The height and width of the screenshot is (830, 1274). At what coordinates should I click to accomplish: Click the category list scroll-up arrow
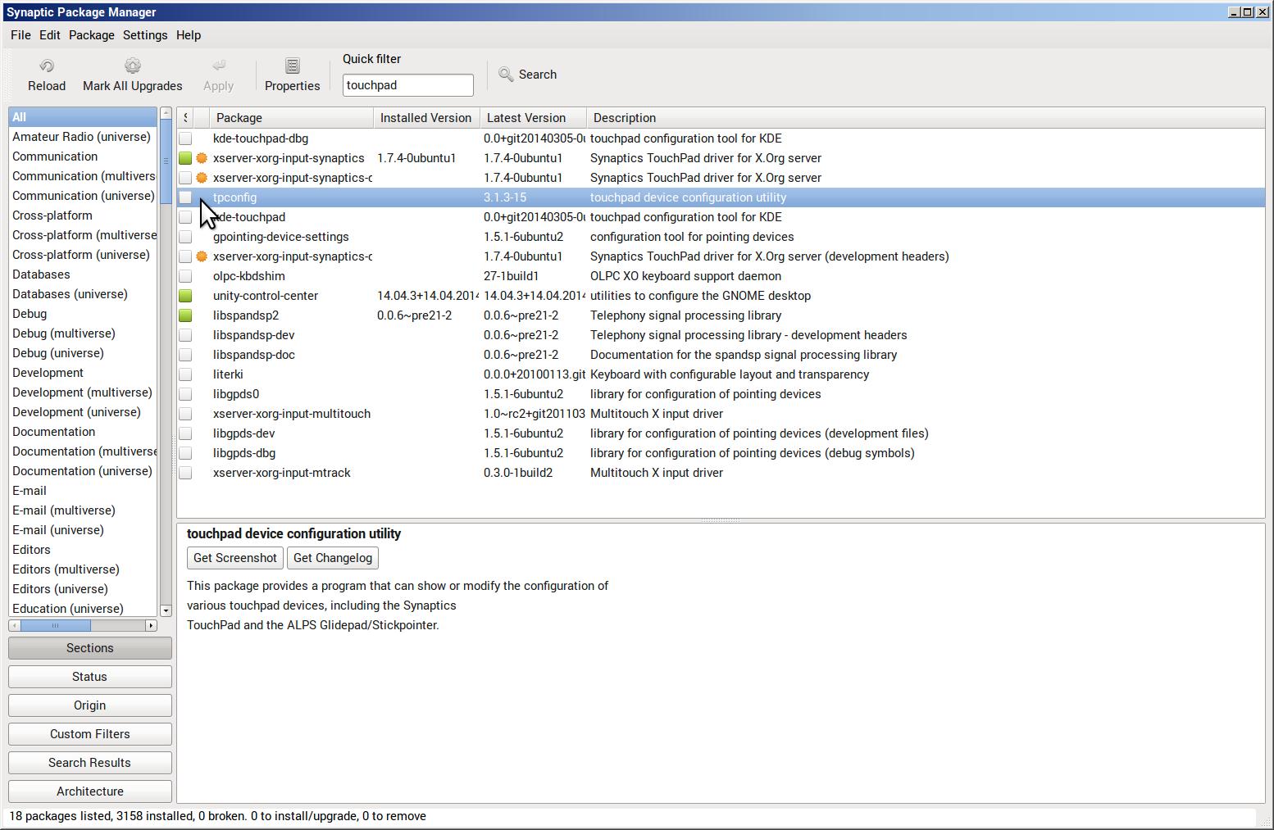point(166,112)
